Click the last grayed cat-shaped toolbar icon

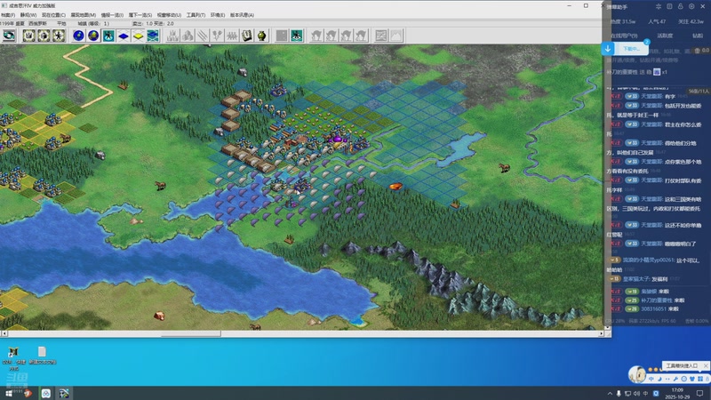(362, 36)
